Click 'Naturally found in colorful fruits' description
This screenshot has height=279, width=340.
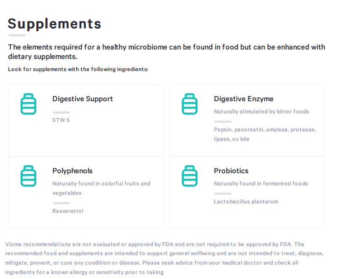click(x=101, y=188)
